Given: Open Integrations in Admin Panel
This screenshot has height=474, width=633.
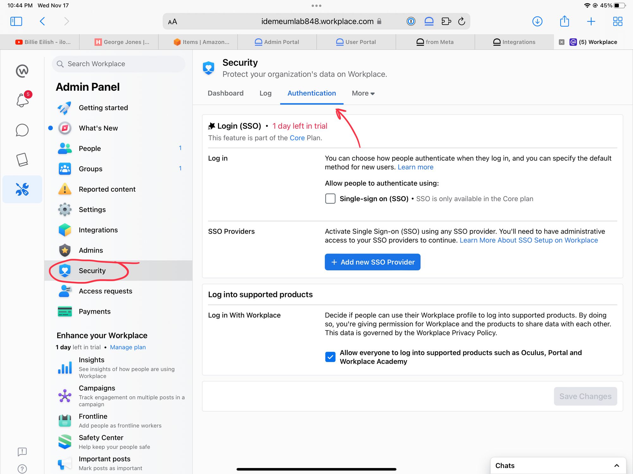Looking at the screenshot, I should 118,230.
